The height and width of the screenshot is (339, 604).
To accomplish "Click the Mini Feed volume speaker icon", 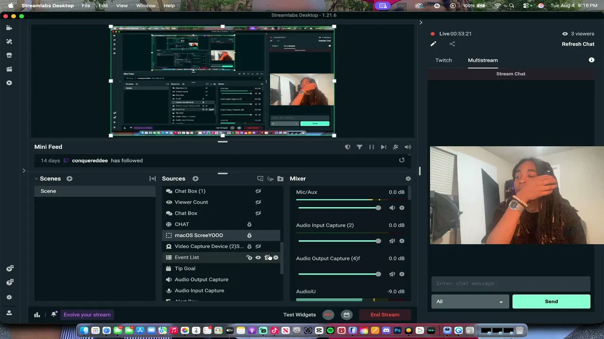I will coord(408,147).
